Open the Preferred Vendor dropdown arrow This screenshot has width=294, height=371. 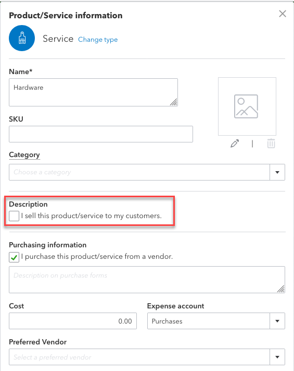pyautogui.click(x=277, y=357)
